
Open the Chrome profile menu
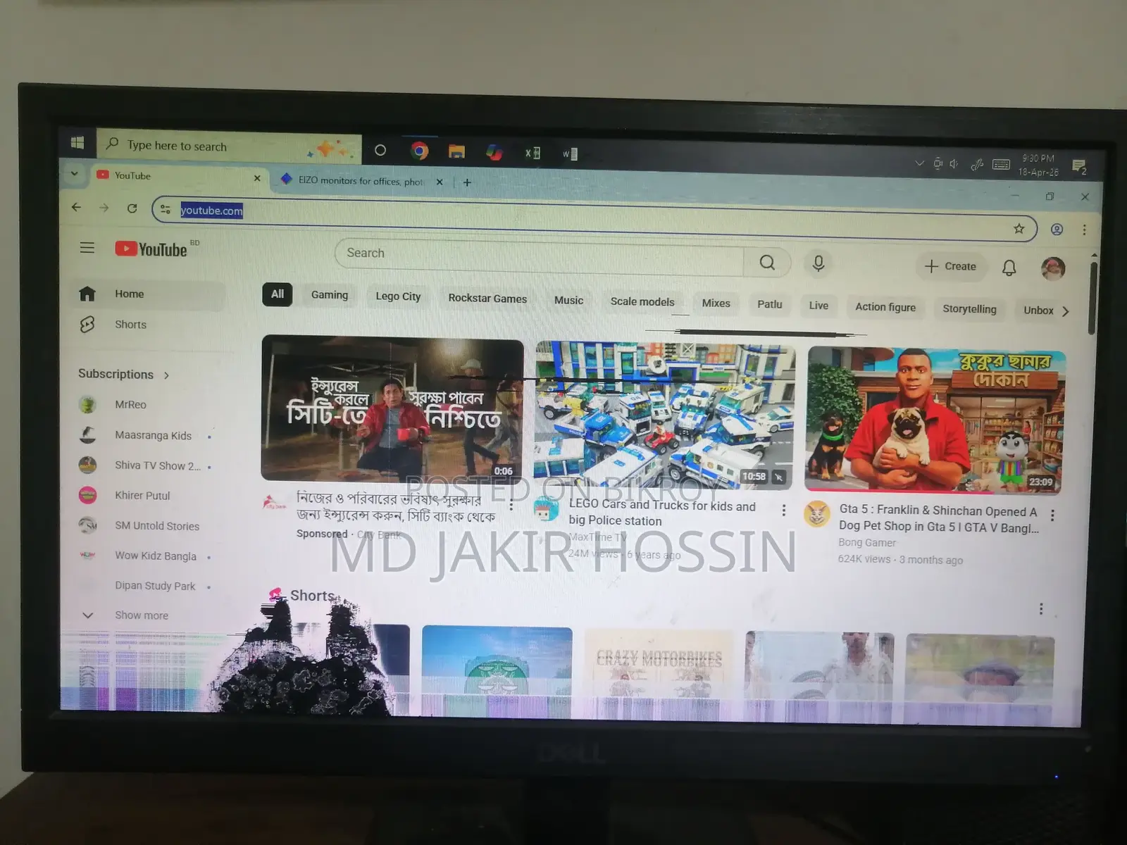click(1057, 229)
